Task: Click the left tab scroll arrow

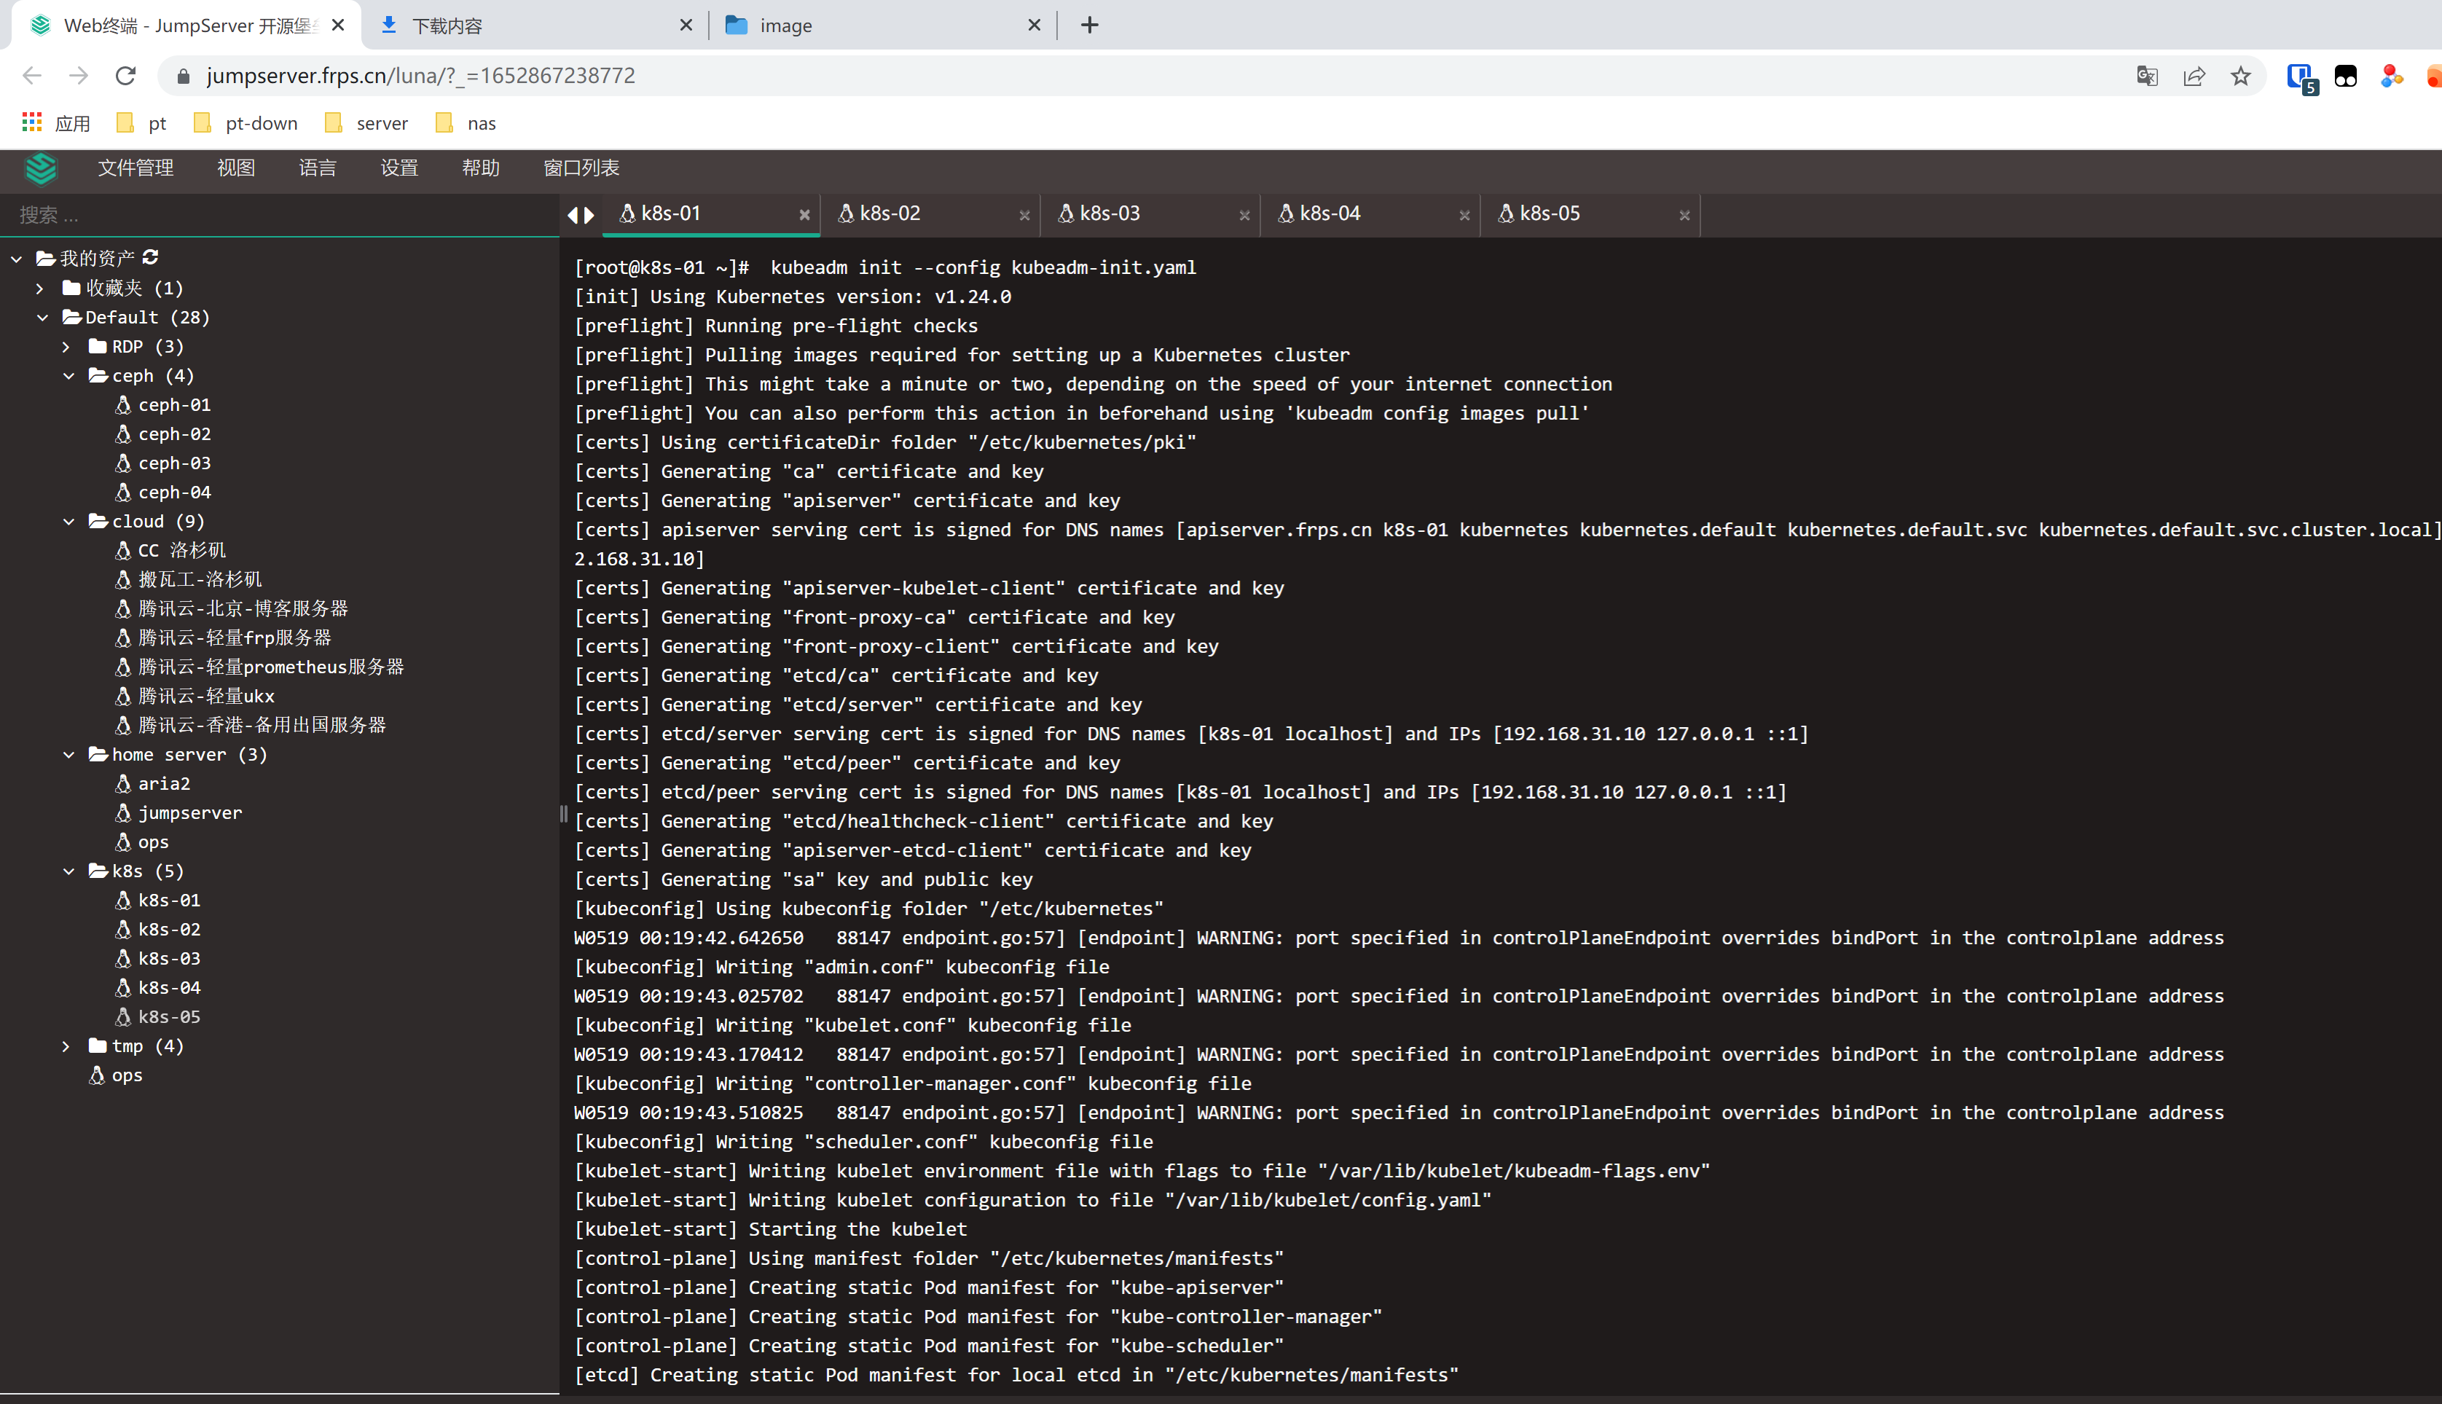Action: coord(573,215)
